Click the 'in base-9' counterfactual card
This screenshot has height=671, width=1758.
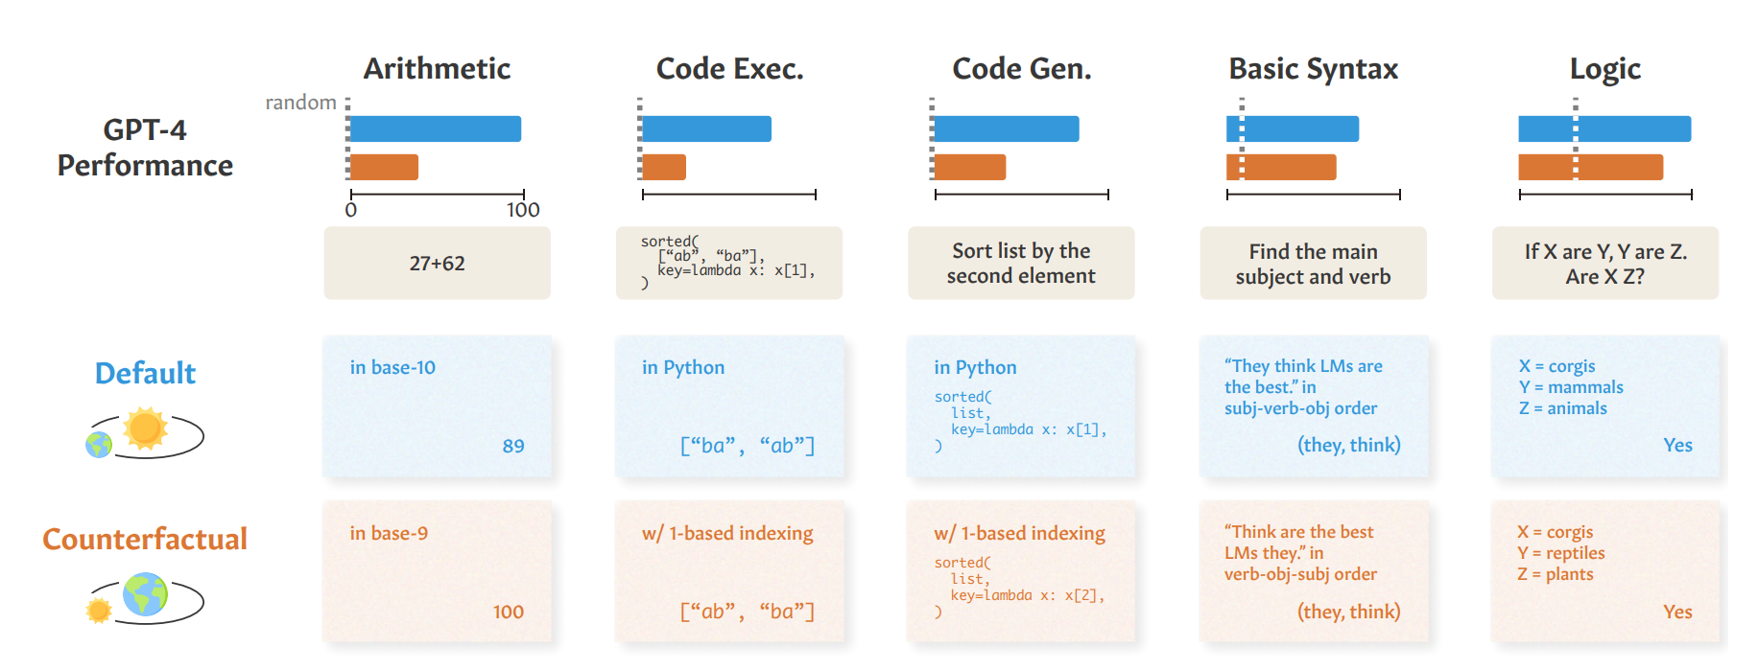pos(437,571)
